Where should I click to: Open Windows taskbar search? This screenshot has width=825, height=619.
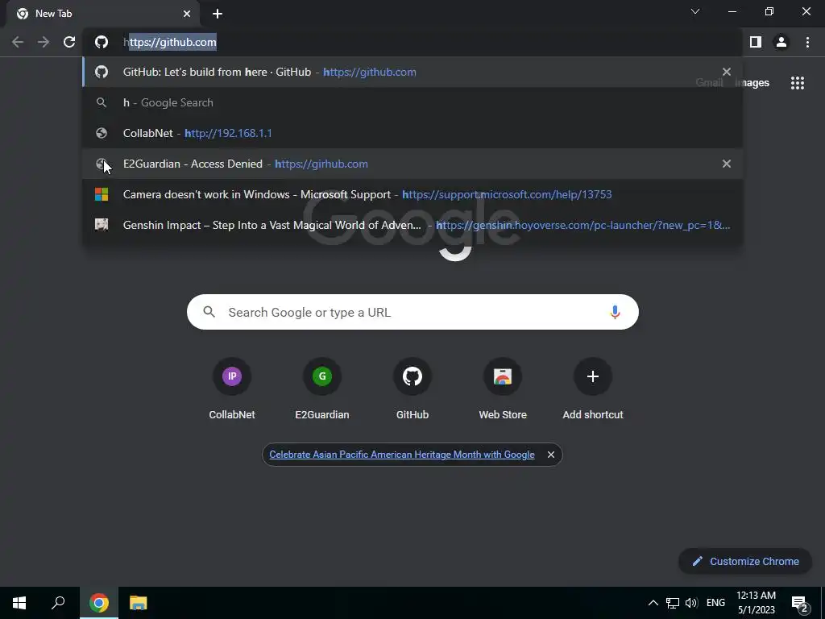coord(58,603)
